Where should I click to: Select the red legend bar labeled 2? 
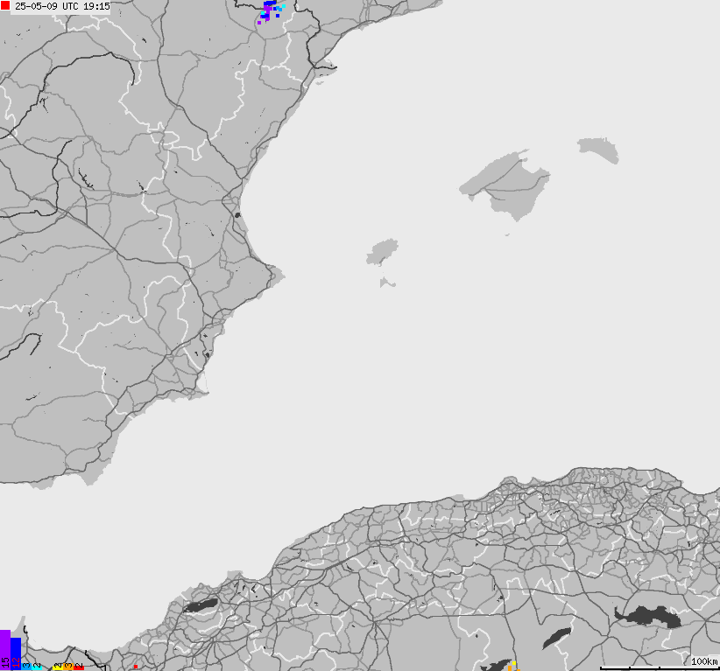coord(79,667)
